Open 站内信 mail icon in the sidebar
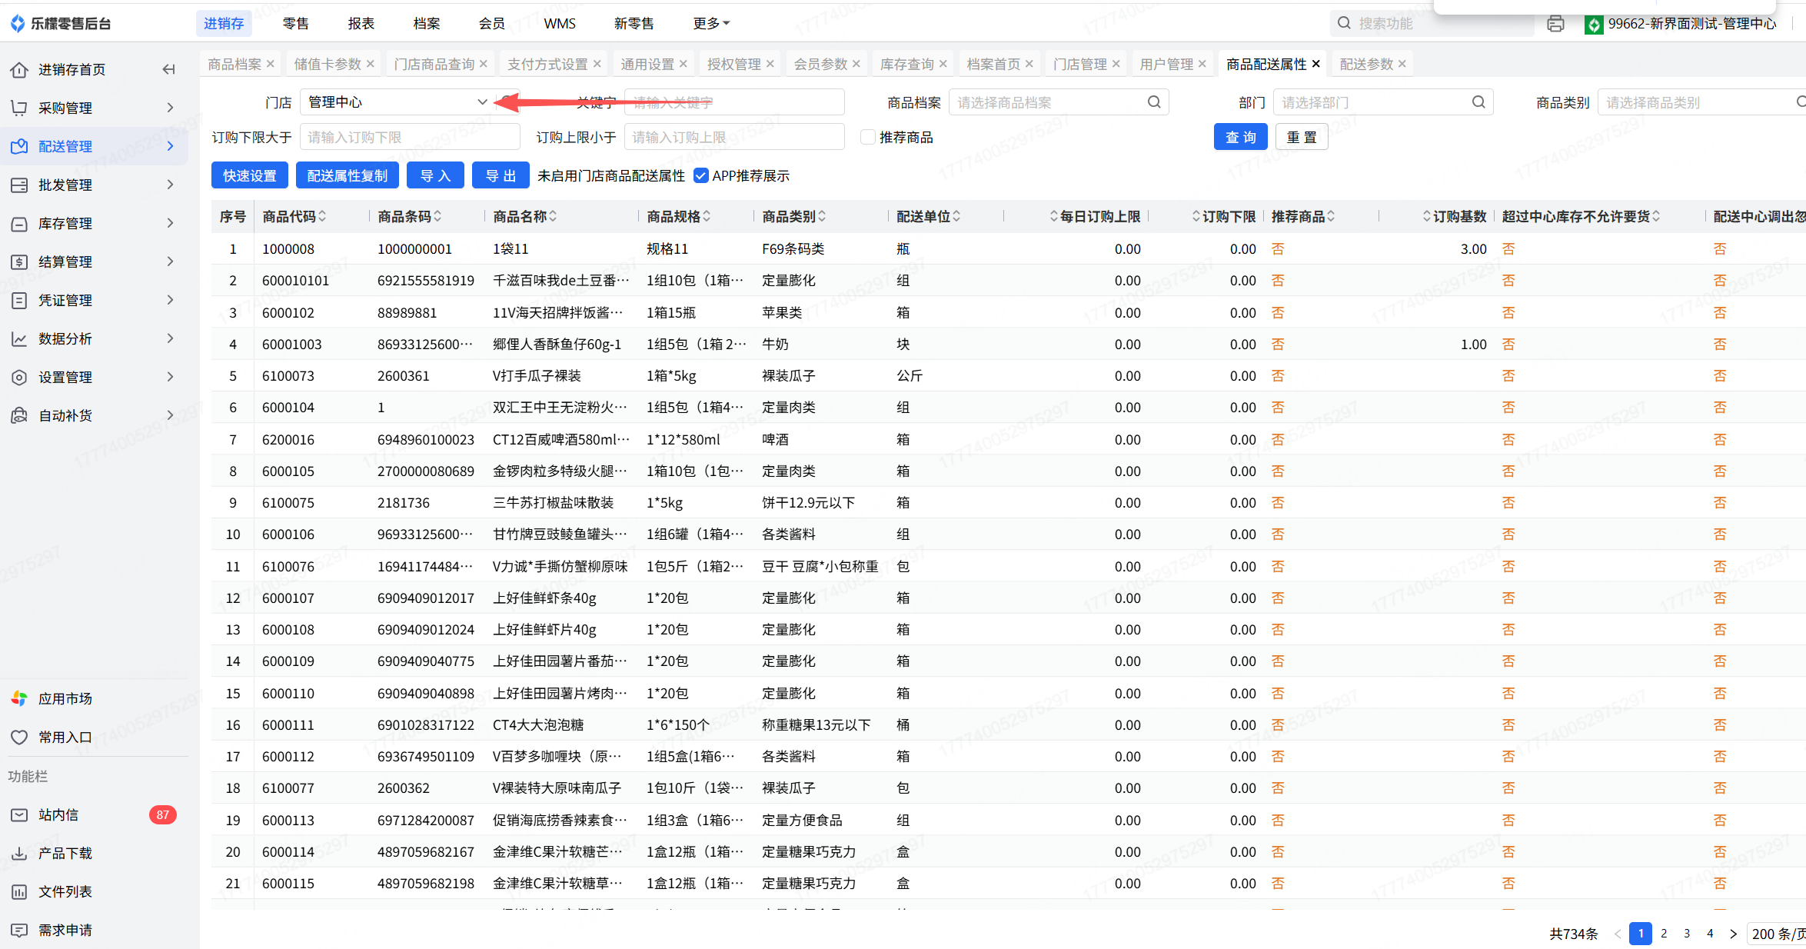 point(19,814)
